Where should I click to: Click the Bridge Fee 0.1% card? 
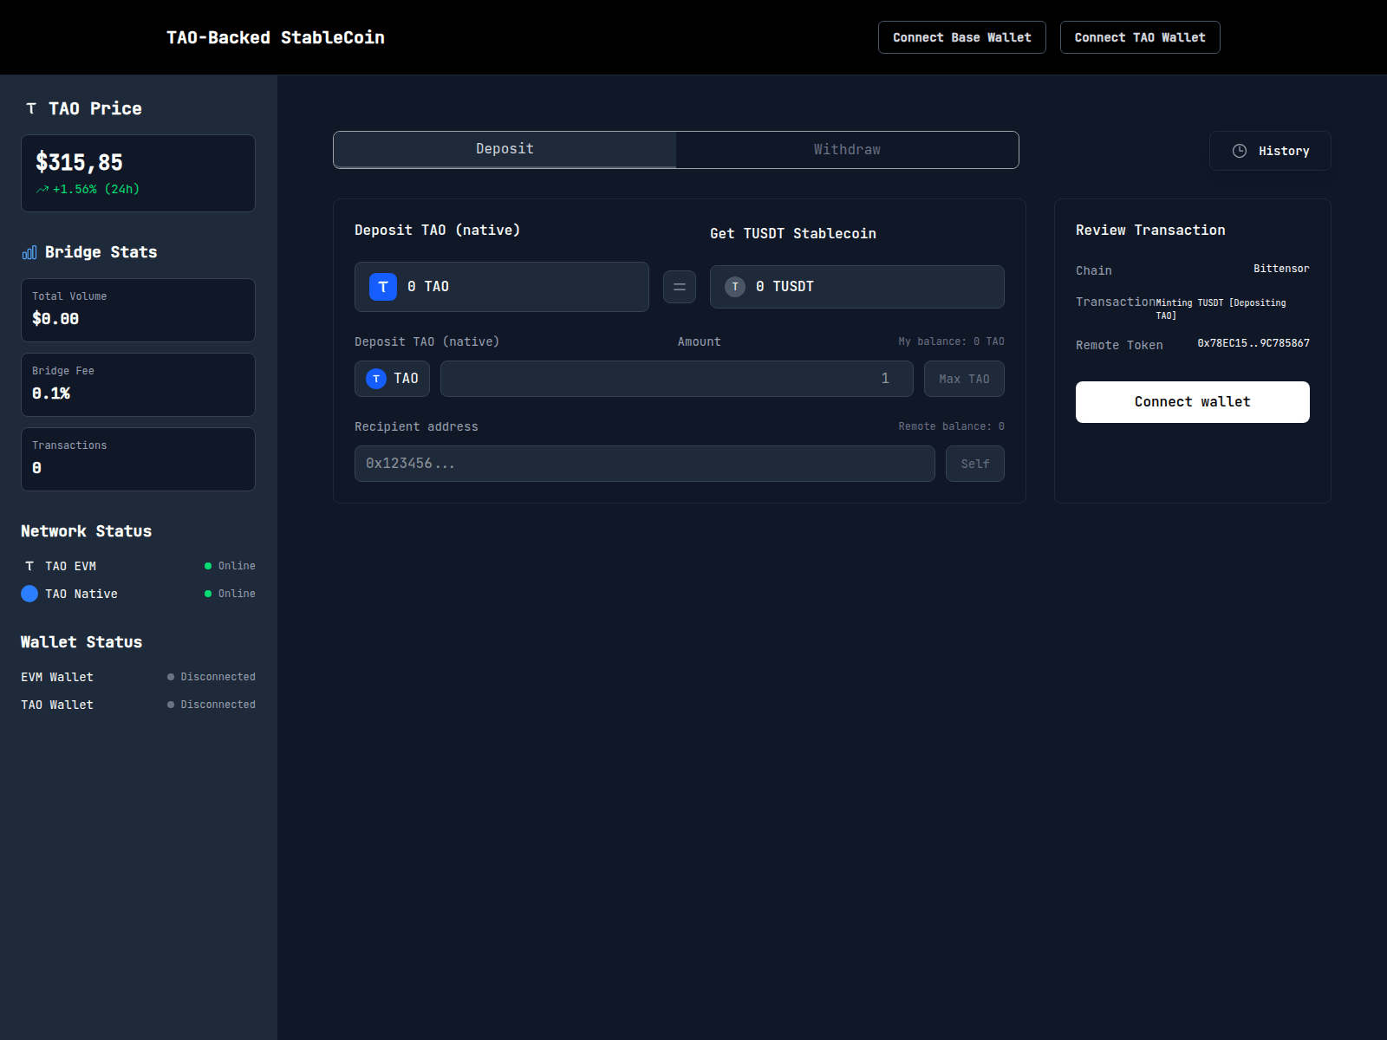click(x=139, y=385)
